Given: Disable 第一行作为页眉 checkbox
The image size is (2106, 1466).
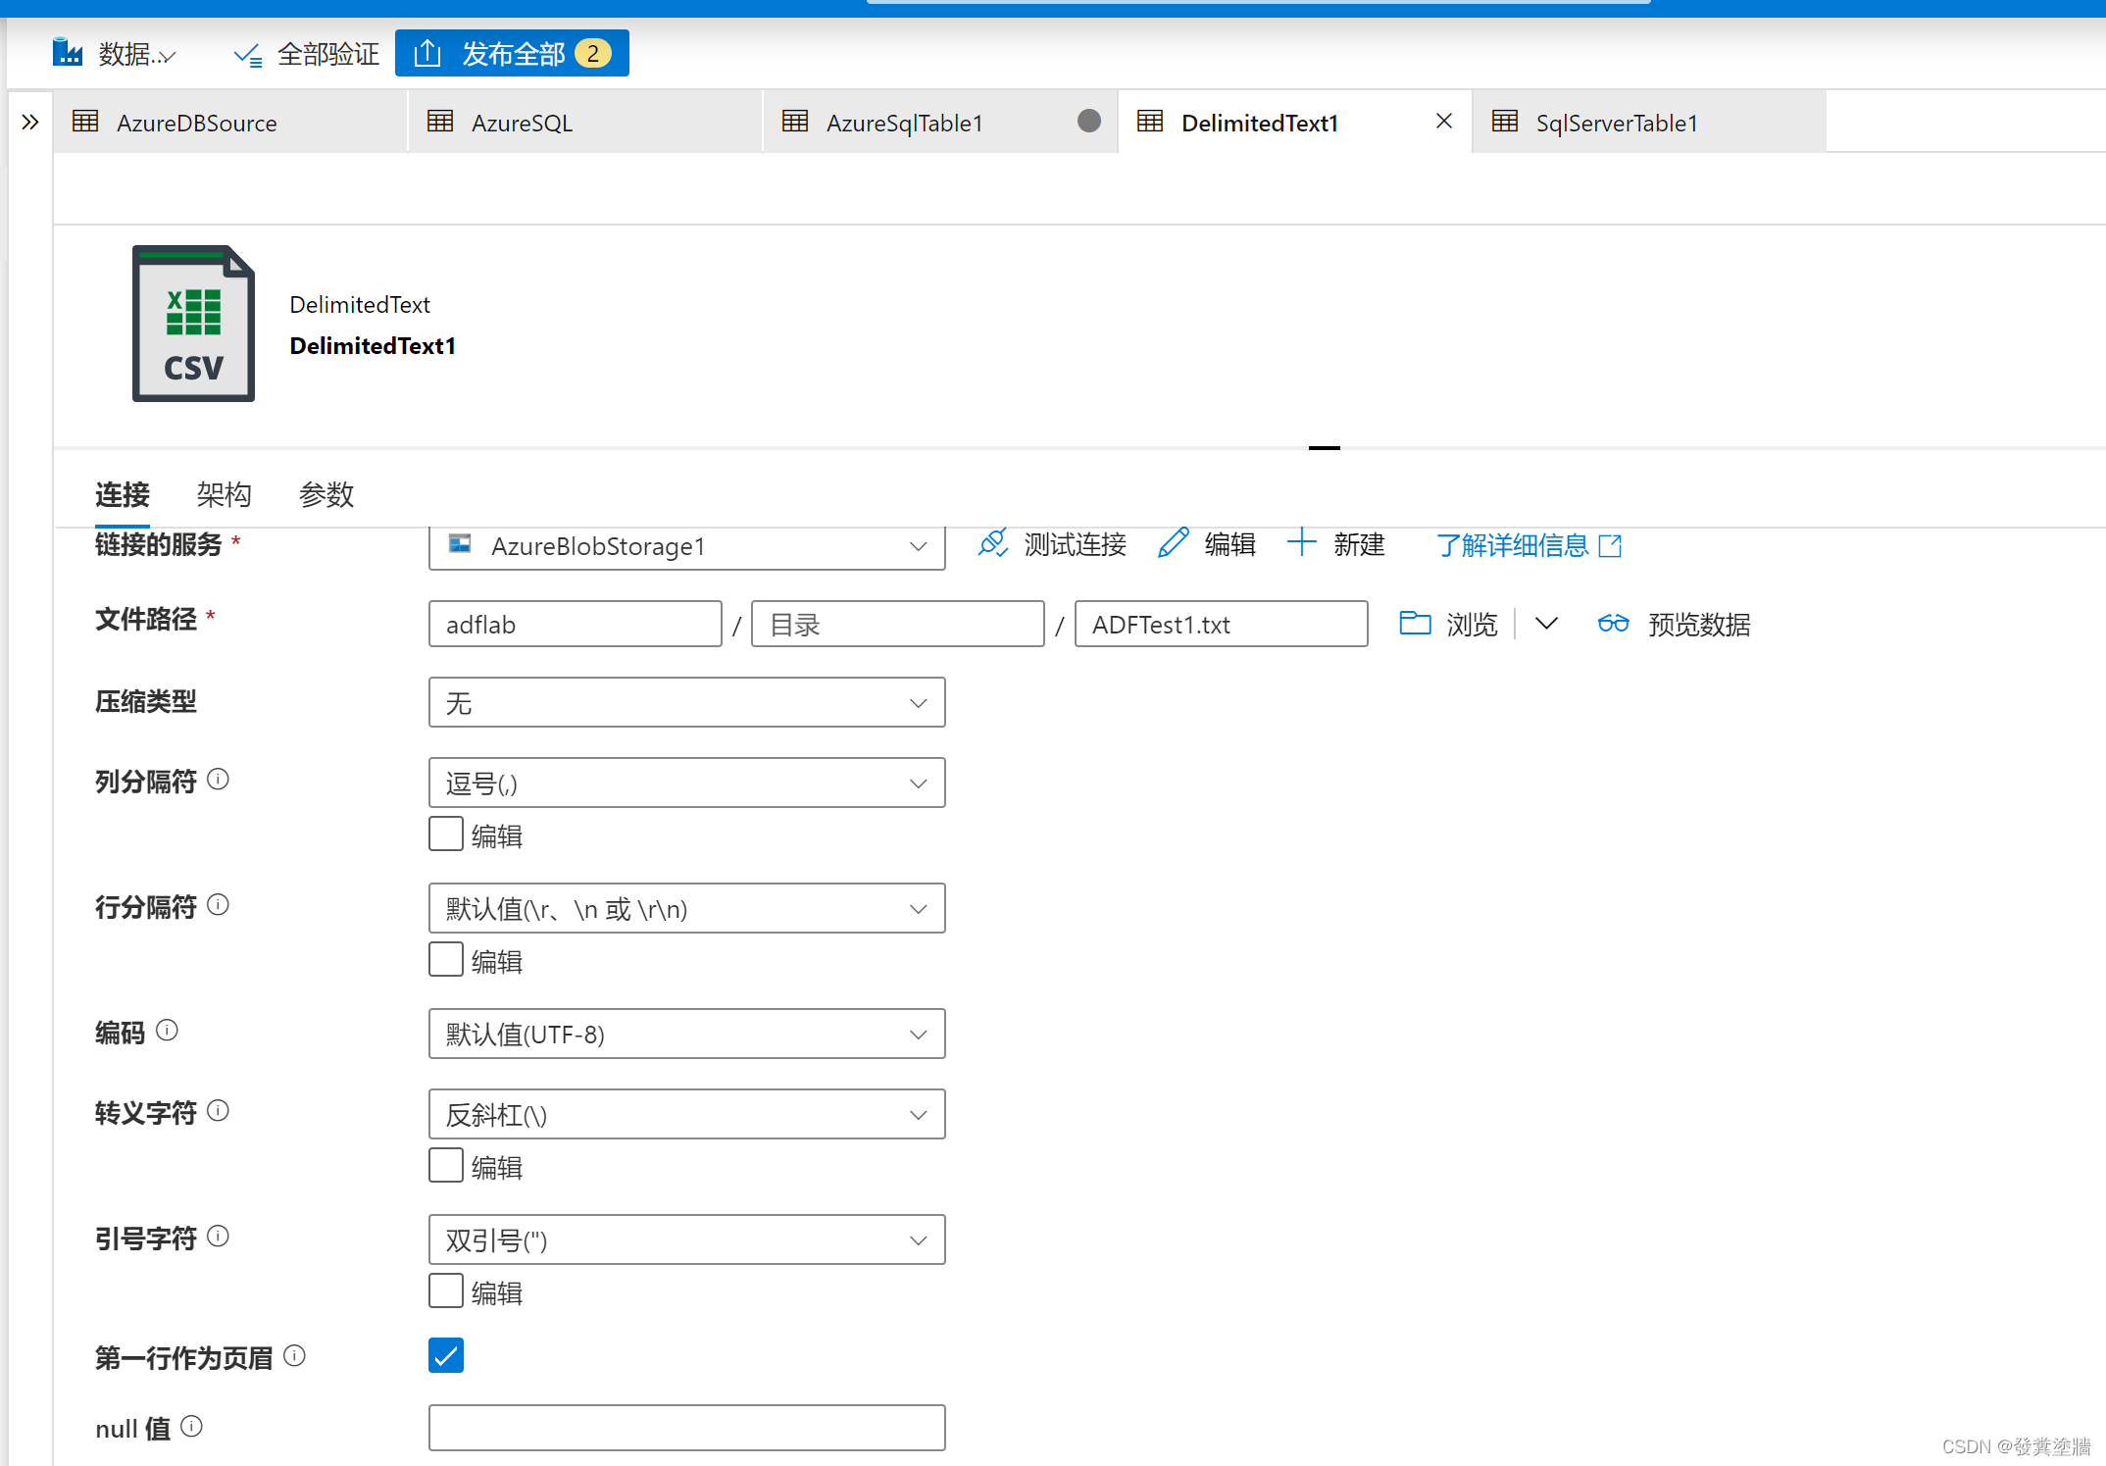Looking at the screenshot, I should click(445, 1355).
